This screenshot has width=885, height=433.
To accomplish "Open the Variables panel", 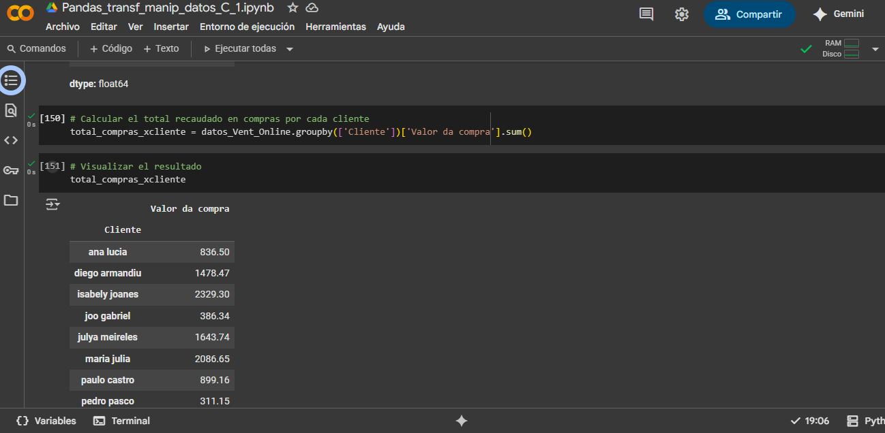I will (46, 421).
